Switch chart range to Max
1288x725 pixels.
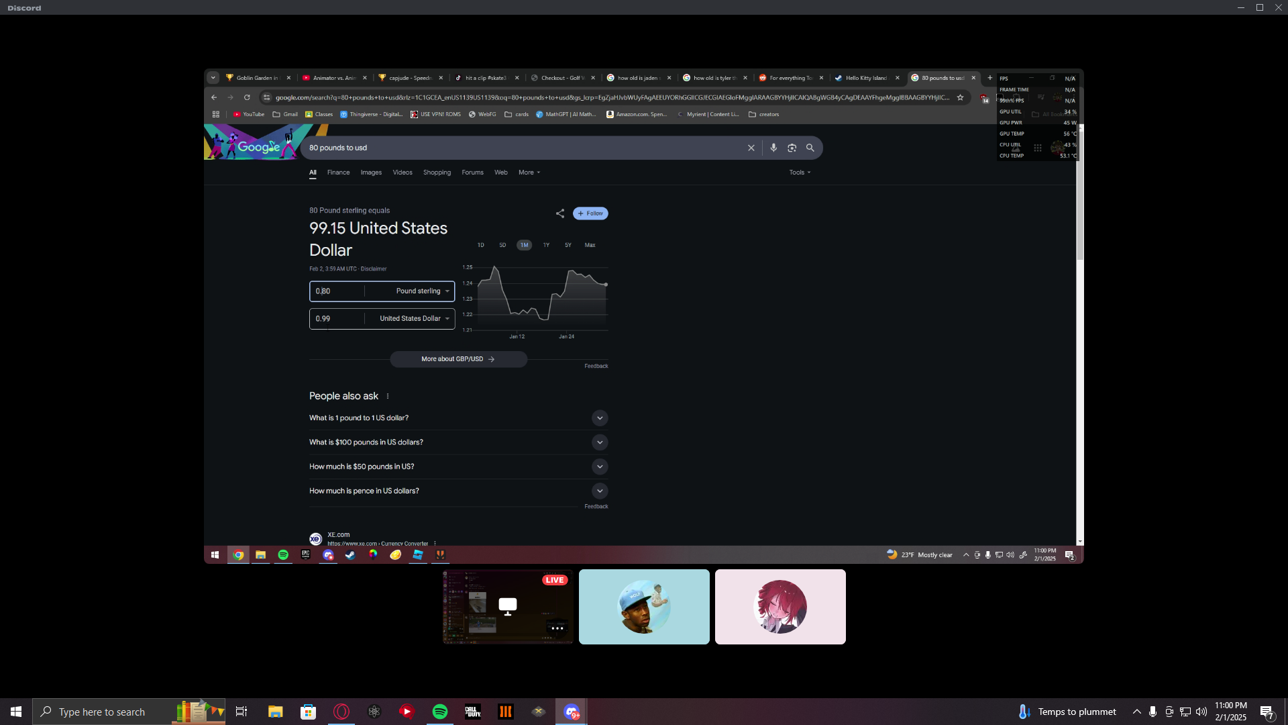(590, 245)
